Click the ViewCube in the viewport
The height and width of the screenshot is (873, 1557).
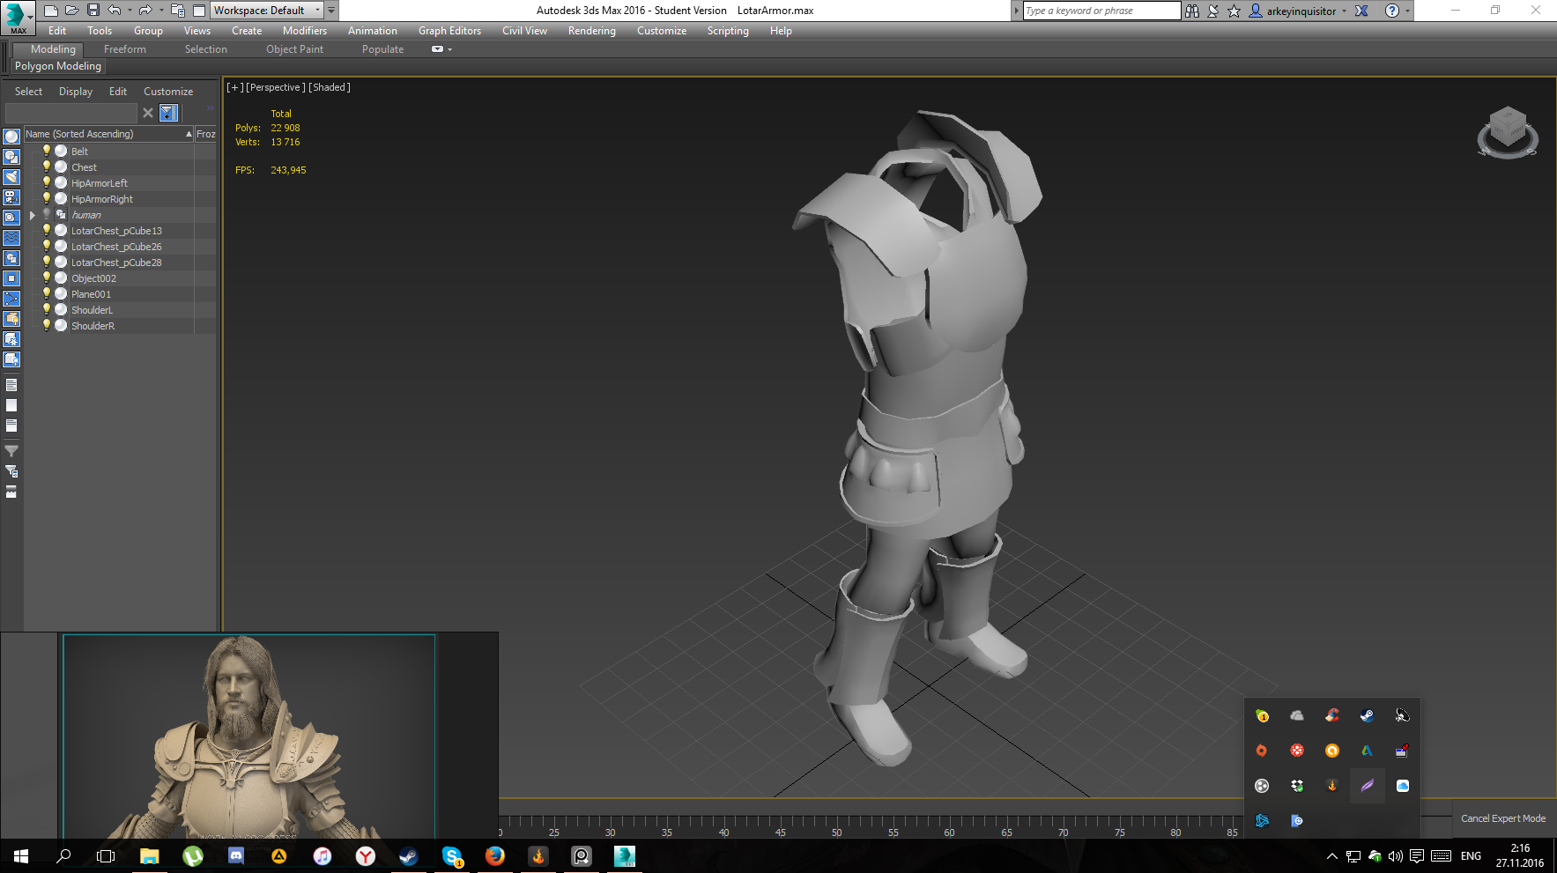pos(1508,133)
